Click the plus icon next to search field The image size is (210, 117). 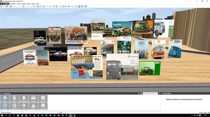pos(159,93)
